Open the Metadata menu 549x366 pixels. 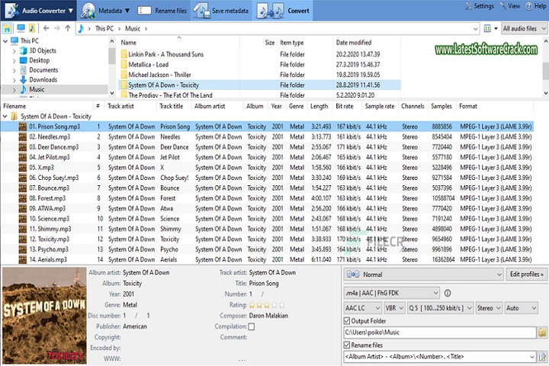click(x=104, y=11)
